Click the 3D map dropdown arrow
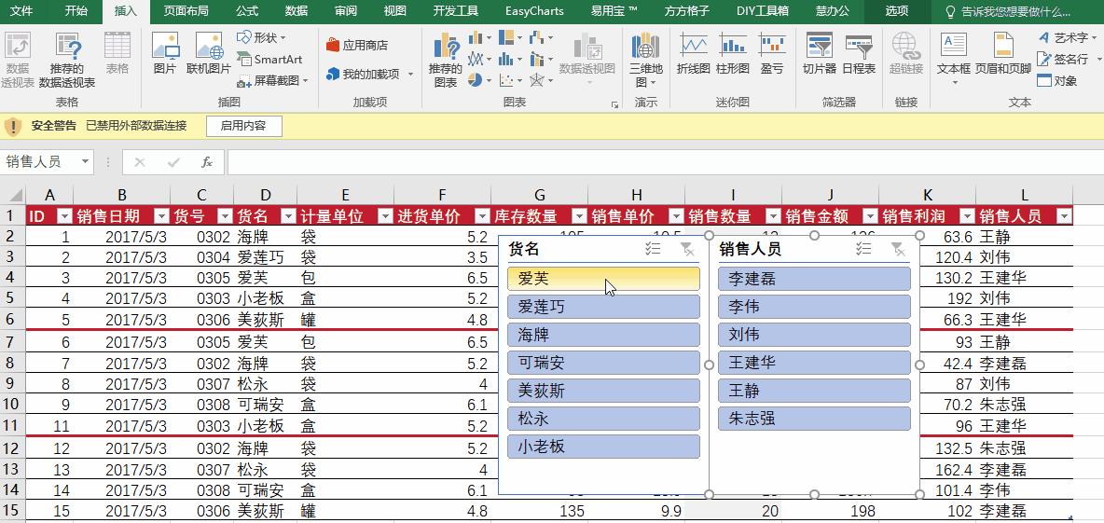The width and height of the screenshot is (1104, 523). [x=653, y=82]
